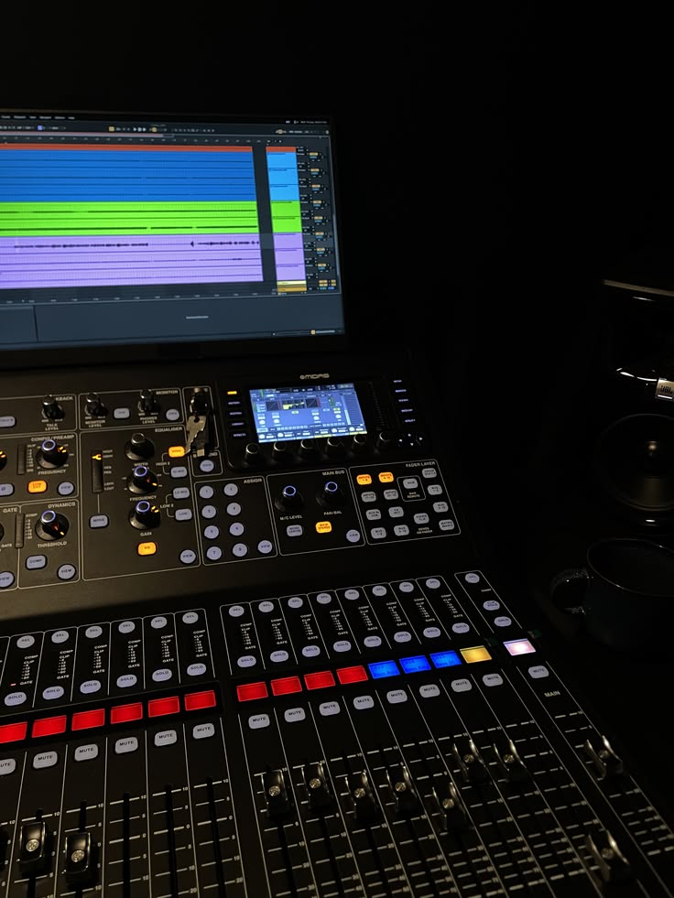Screen dimensions: 674x898
Task: Tap the DAW Remote REM button
Action: click(411, 483)
